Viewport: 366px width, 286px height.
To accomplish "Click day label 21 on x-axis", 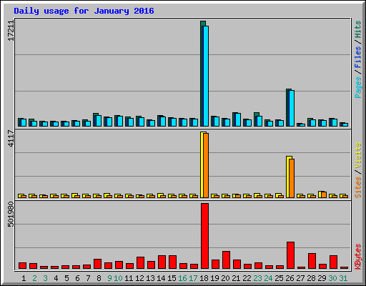I will coord(236,278).
